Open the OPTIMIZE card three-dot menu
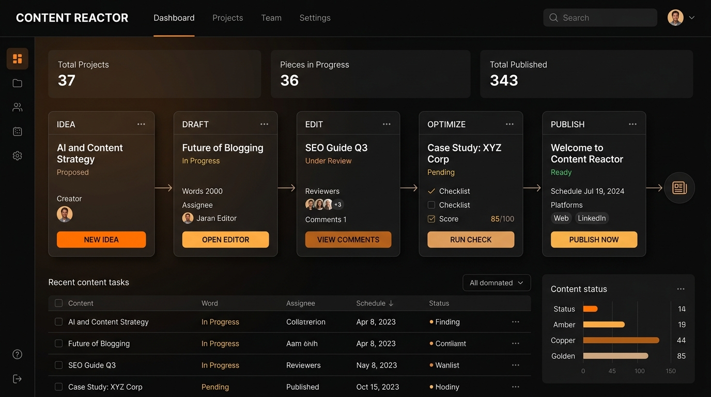The width and height of the screenshot is (711, 397). tap(509, 124)
